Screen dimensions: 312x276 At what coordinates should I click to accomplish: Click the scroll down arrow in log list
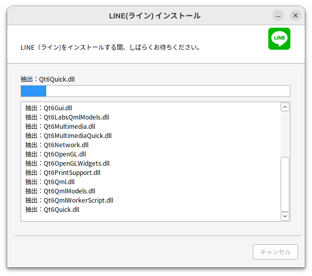pos(285,216)
